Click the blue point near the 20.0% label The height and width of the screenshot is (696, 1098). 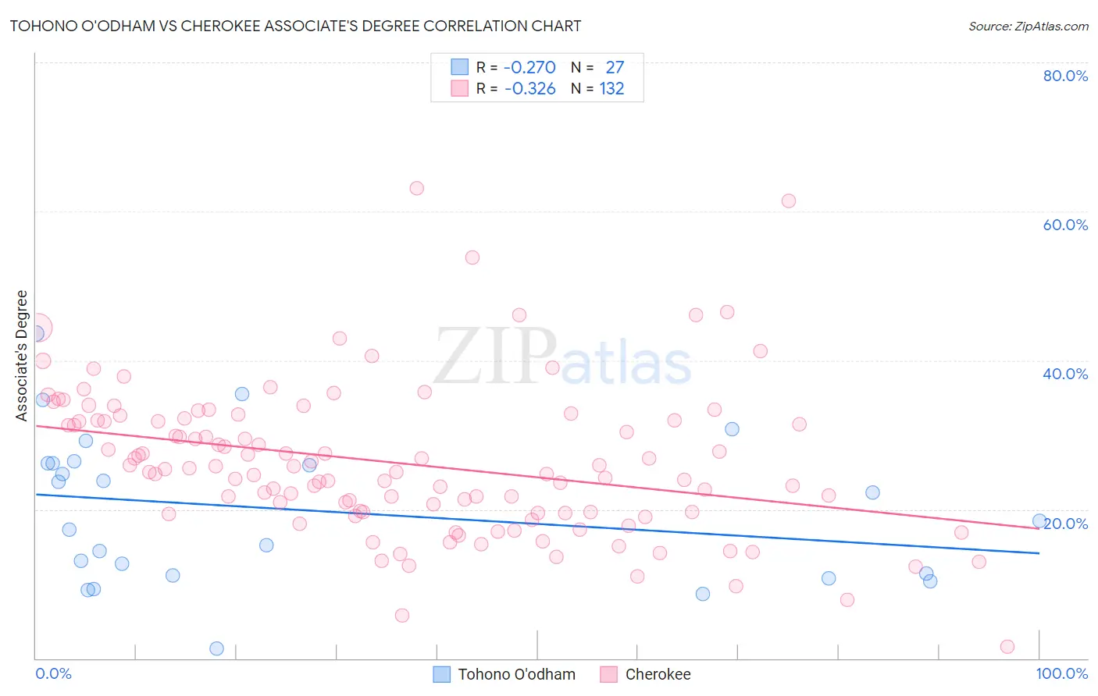1039,520
